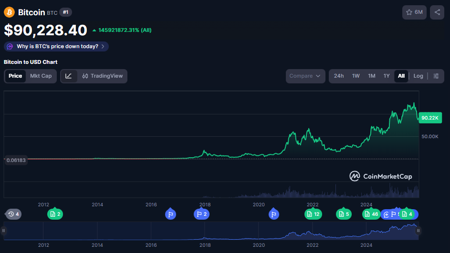Open the green news marker with 2
The width and height of the screenshot is (450, 253).
(55, 214)
